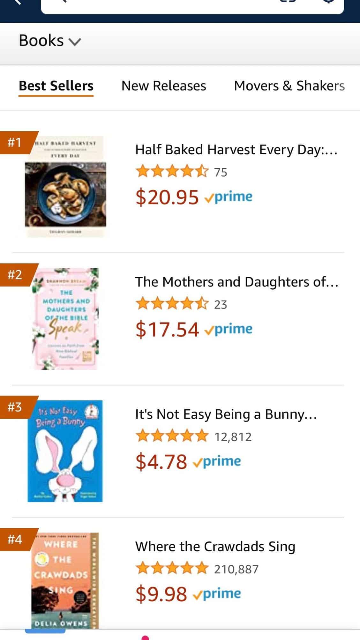Viewport: 360px width, 640px height.
Task: Open the Where the Crawdads Sing cover image
Action: (65, 580)
